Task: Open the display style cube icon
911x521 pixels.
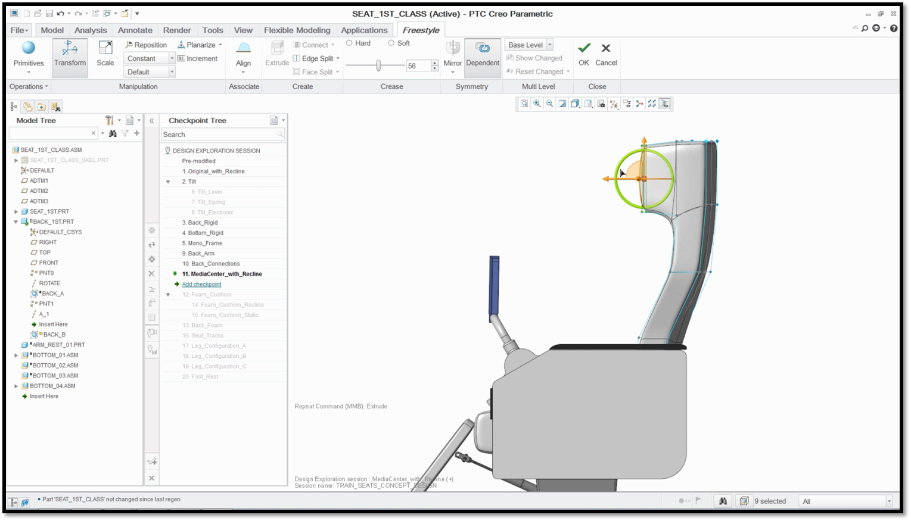Action: [x=575, y=104]
